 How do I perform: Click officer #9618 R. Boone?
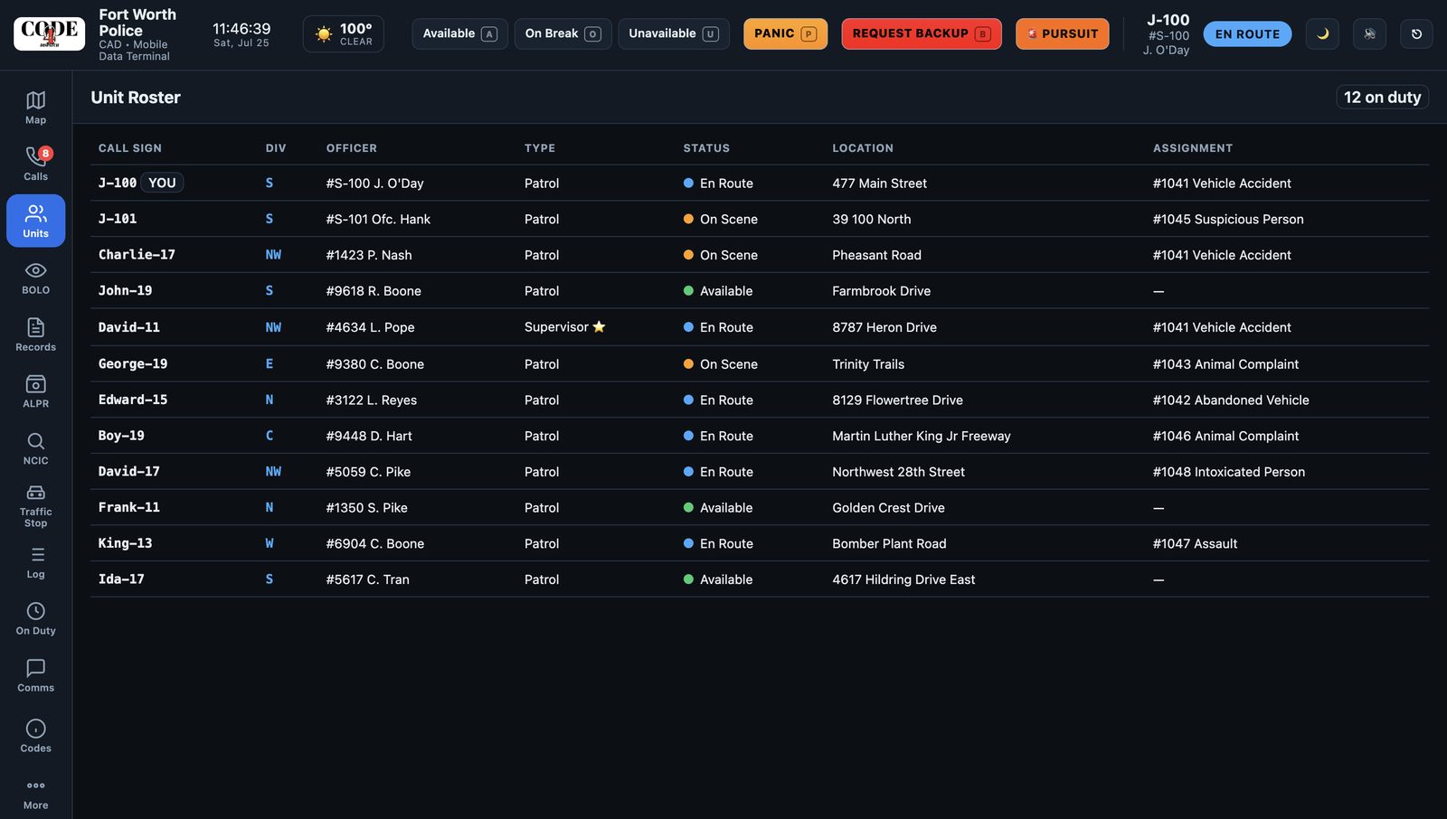(374, 291)
